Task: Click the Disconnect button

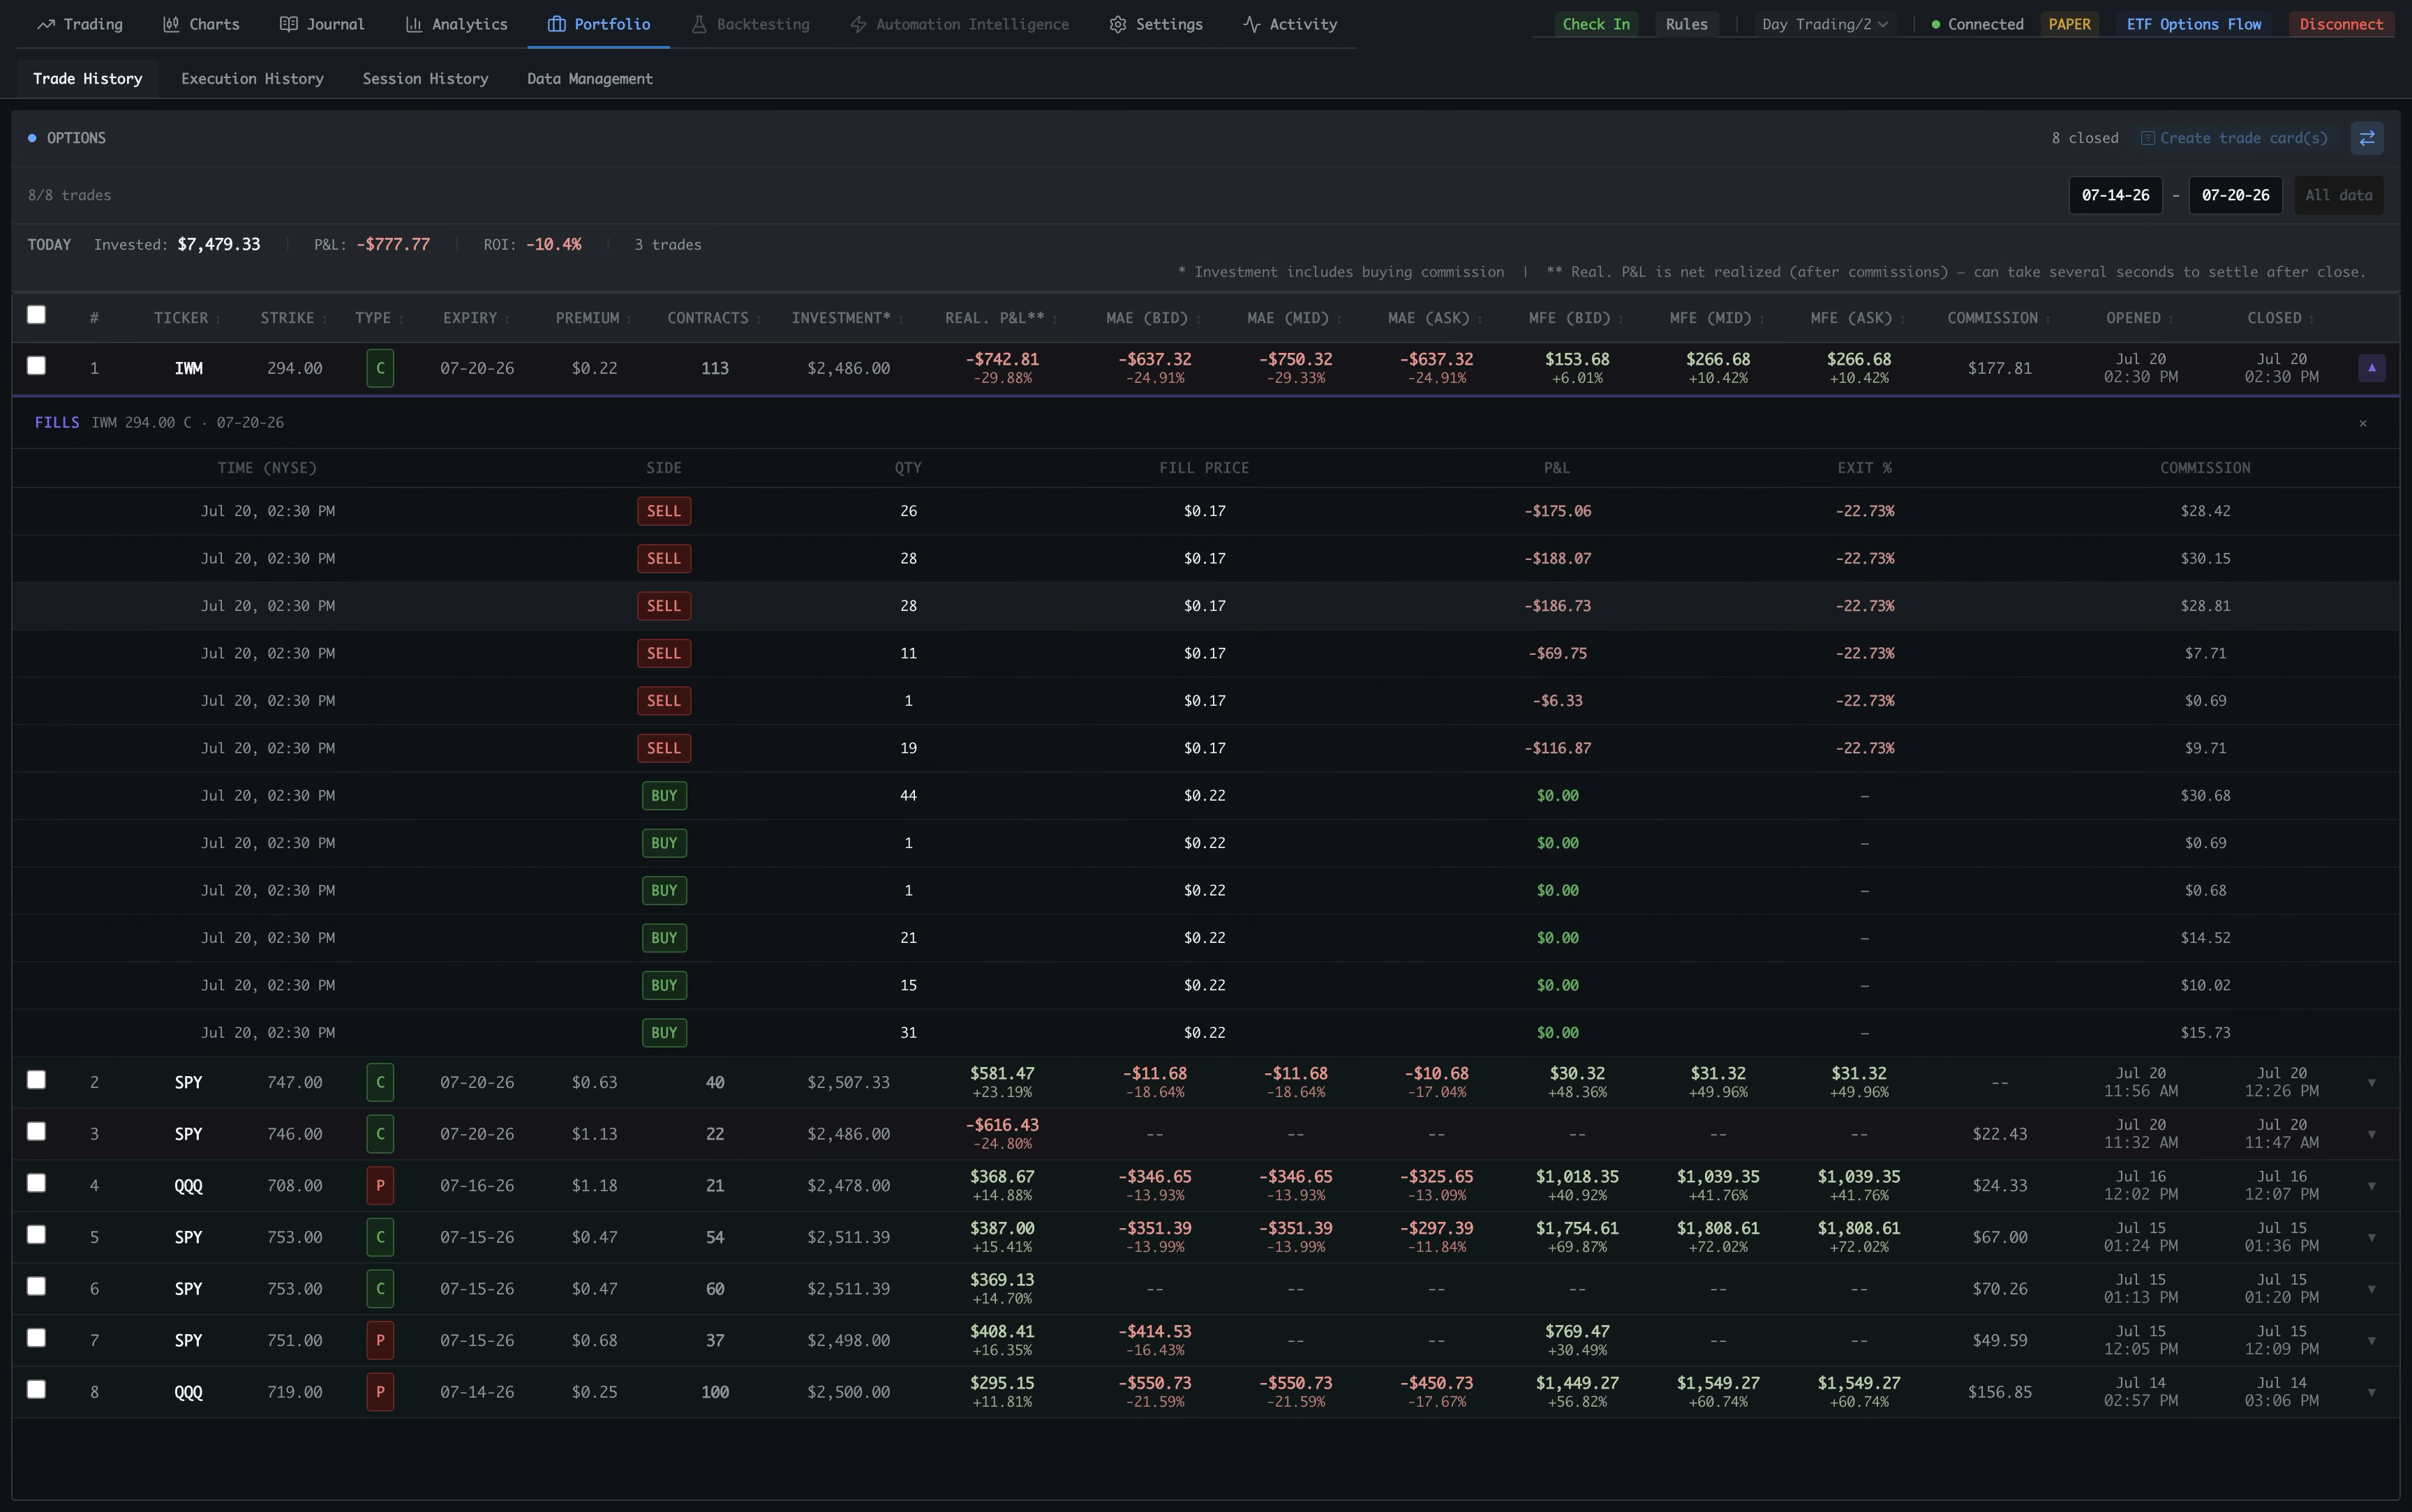Action: tap(2341, 24)
